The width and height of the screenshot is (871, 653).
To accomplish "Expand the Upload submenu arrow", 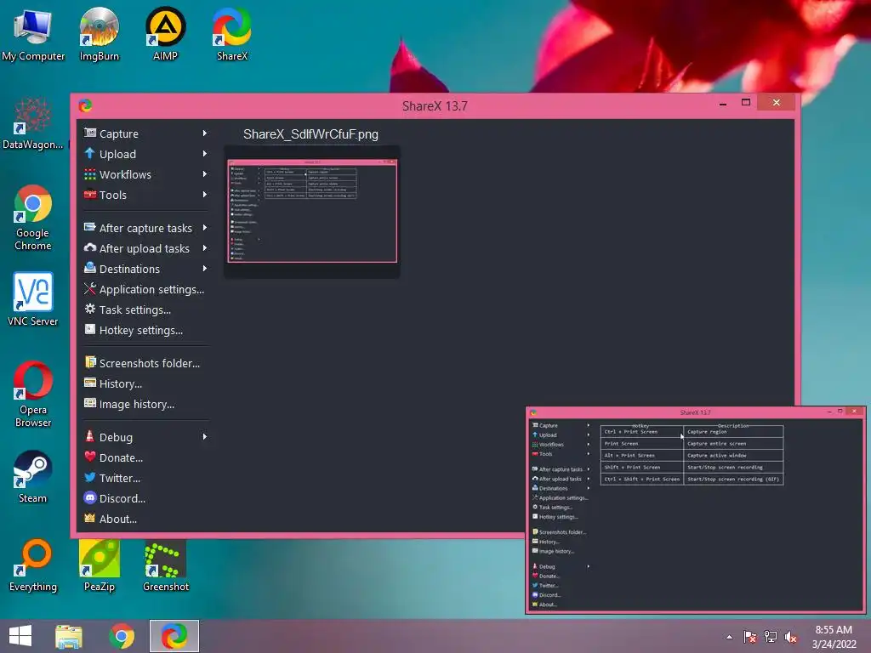I will pyautogui.click(x=205, y=154).
